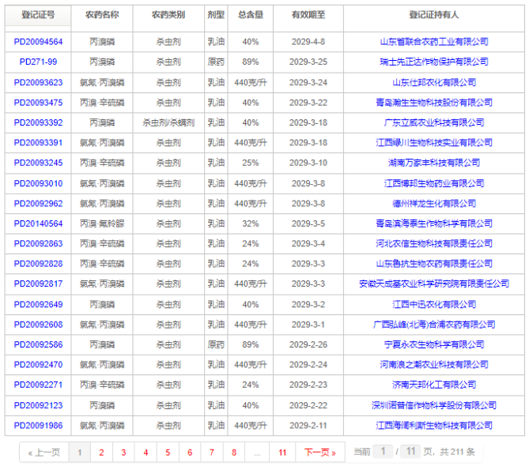
Task: Jump to last page 11 in pagination
Action: [282, 453]
